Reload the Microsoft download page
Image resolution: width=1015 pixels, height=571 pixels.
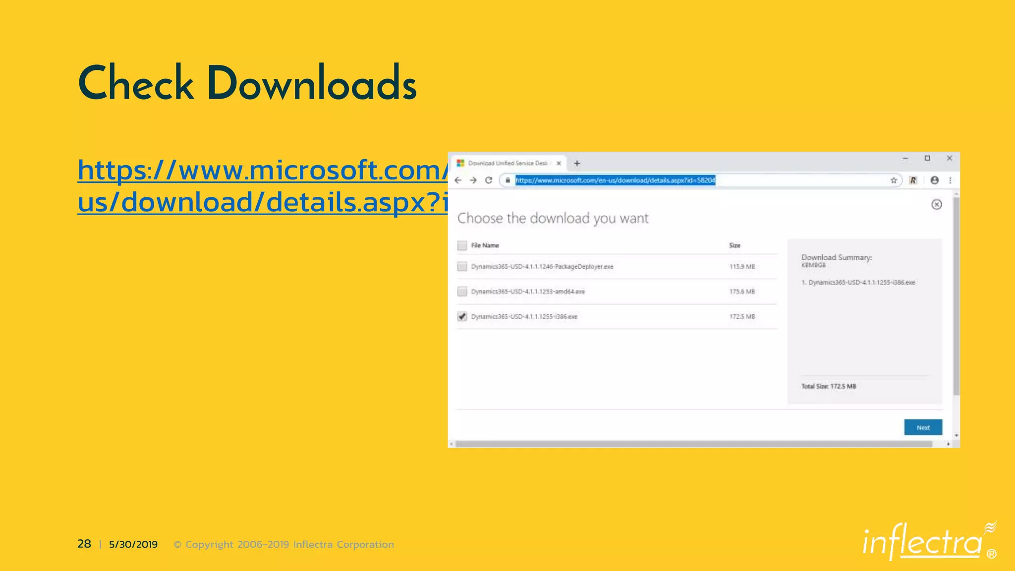[489, 180]
